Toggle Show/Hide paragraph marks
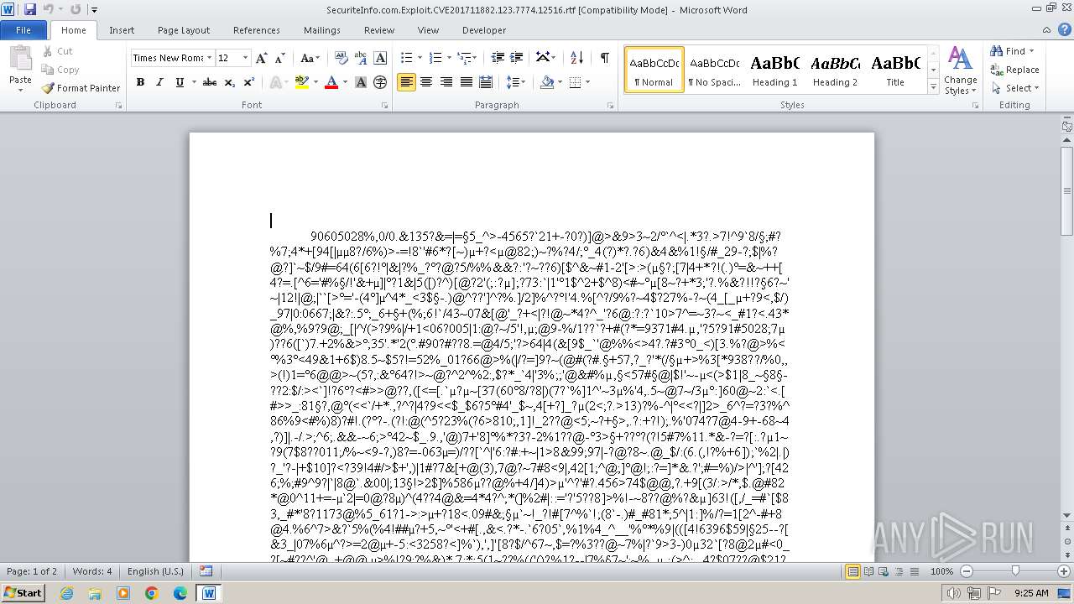The height and width of the screenshot is (604, 1074). (x=604, y=58)
